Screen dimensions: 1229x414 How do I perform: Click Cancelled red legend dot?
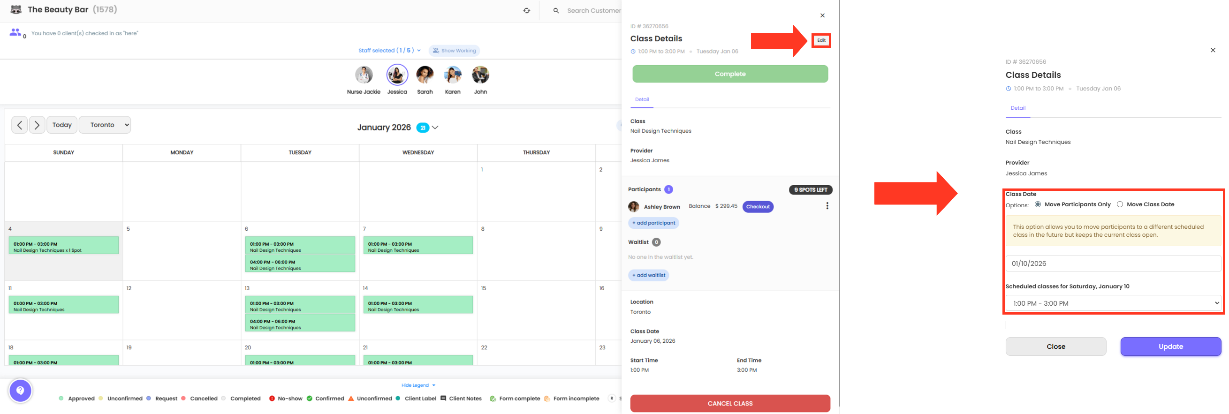183,398
